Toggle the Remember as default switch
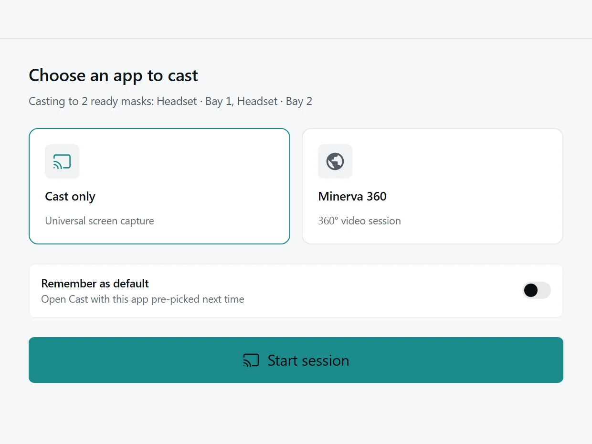 point(537,290)
